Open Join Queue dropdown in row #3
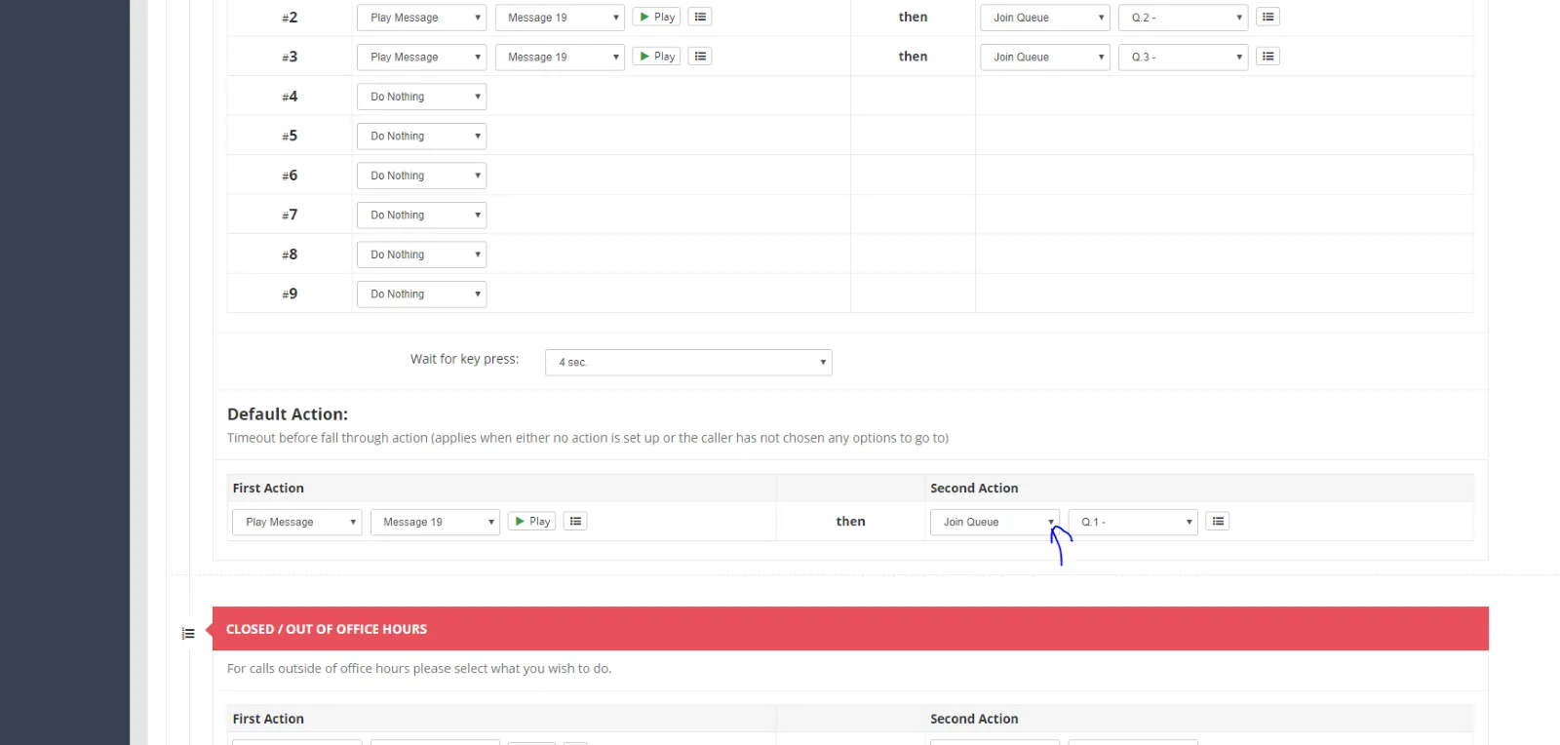This screenshot has height=745, width=1560. (x=1044, y=58)
